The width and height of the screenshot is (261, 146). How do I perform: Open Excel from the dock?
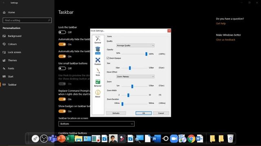[x=70, y=139]
